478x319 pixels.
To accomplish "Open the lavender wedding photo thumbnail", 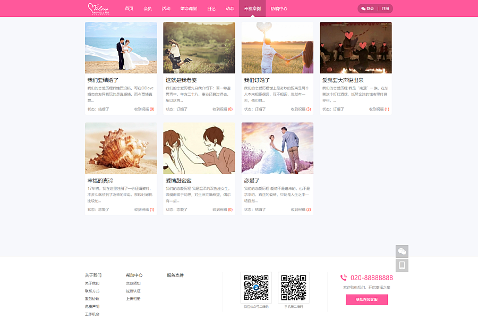I will (277, 148).
